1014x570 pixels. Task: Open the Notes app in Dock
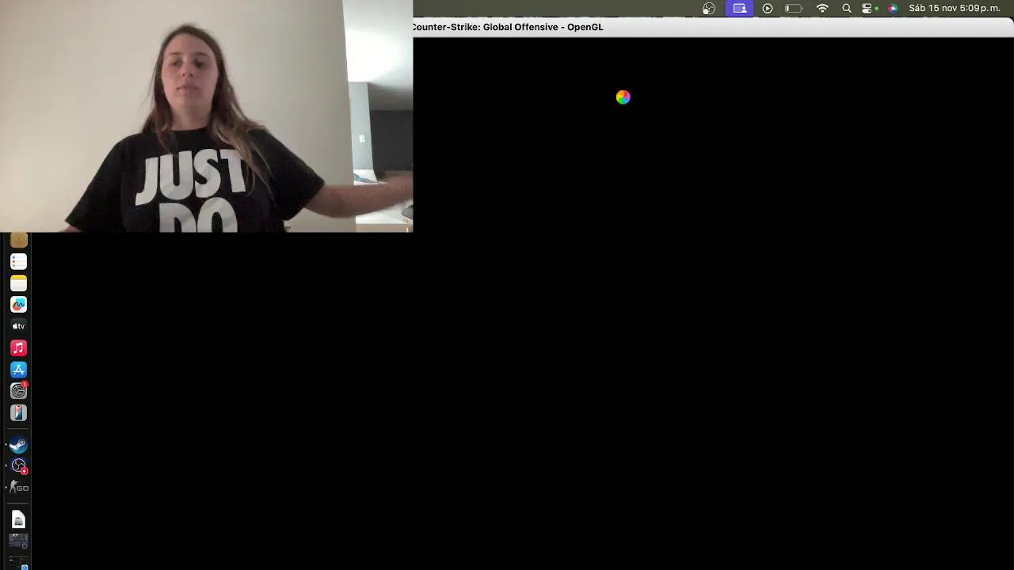click(x=18, y=283)
